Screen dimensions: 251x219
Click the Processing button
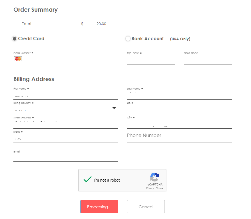(x=99, y=206)
